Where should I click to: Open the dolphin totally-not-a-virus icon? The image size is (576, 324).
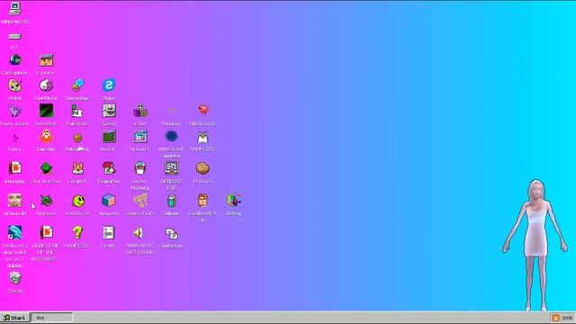pyautogui.click(x=14, y=233)
